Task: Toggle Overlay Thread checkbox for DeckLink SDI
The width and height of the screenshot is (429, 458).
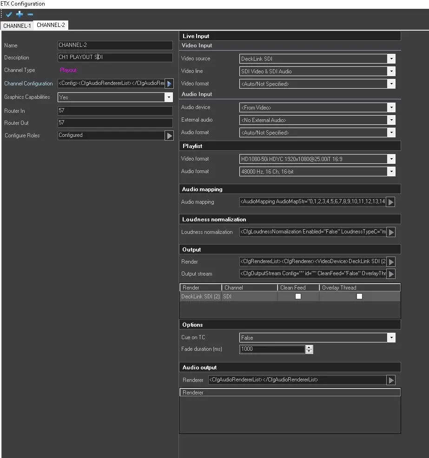Action: (359, 296)
